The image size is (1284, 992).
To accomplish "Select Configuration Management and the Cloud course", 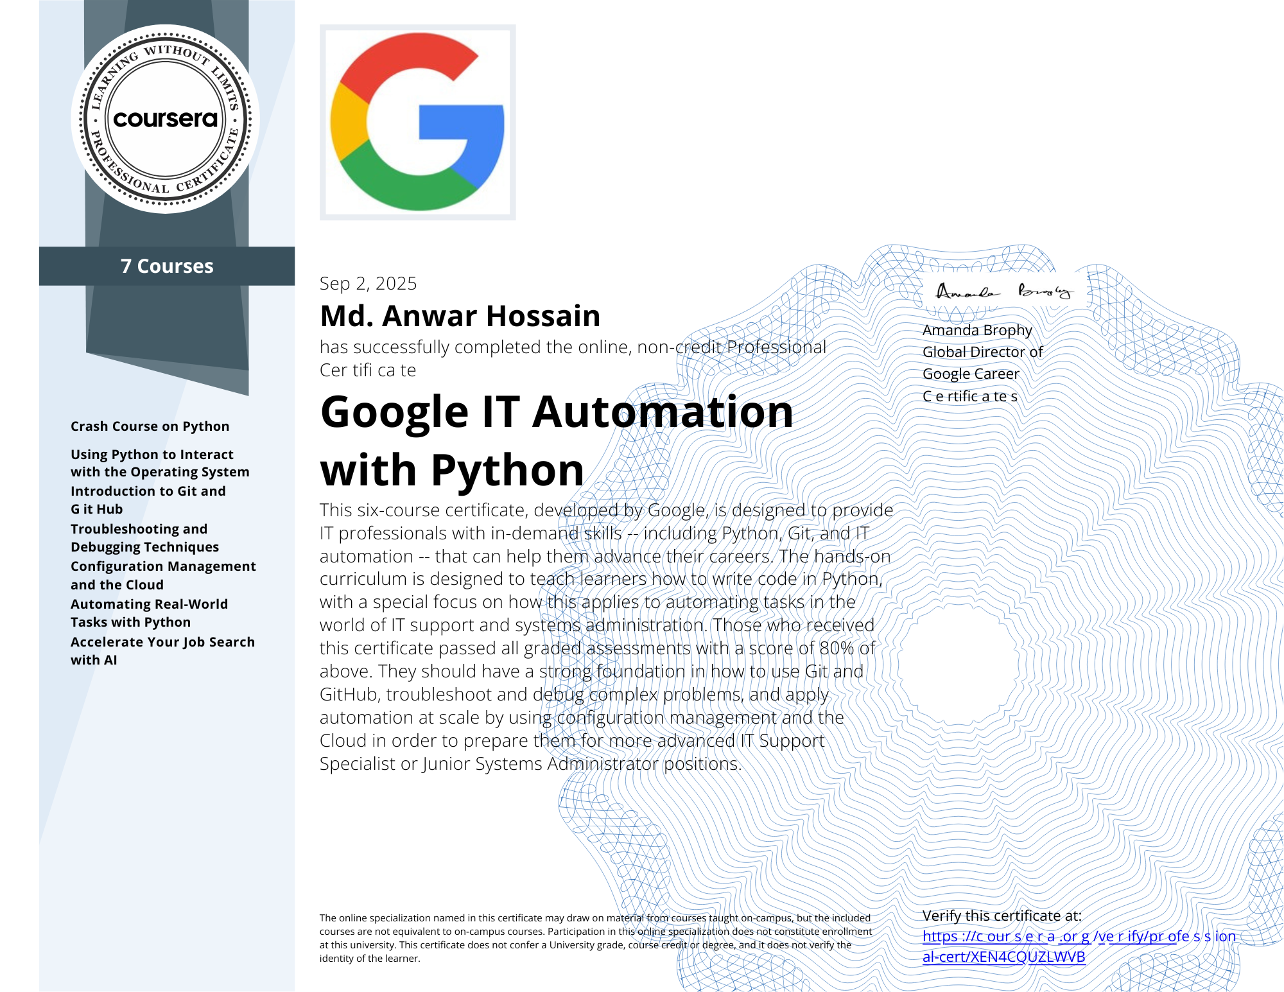I will click(163, 575).
